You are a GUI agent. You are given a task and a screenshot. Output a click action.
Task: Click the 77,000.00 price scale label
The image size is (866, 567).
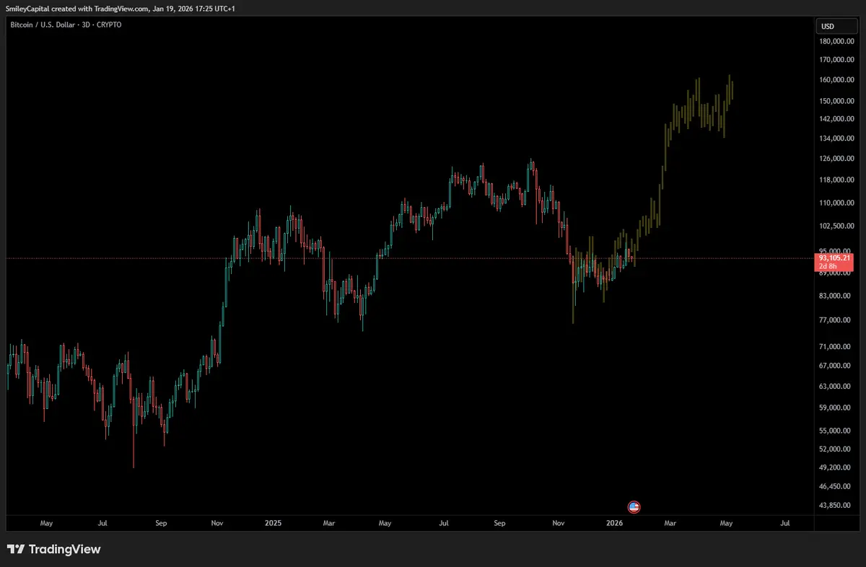tap(836, 320)
